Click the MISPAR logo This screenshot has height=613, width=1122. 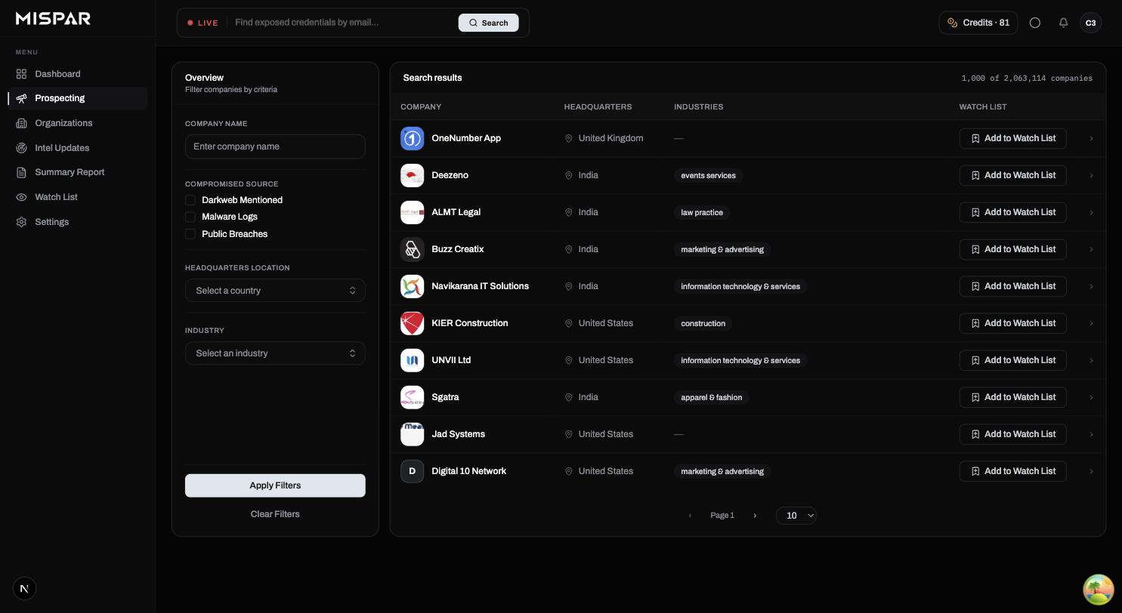53,19
